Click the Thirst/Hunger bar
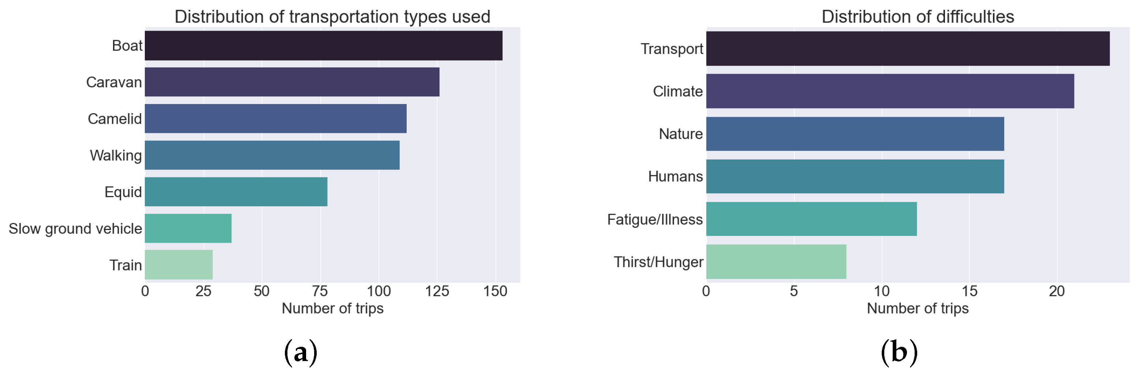Image resolution: width=1141 pixels, height=376 pixels. tap(776, 261)
